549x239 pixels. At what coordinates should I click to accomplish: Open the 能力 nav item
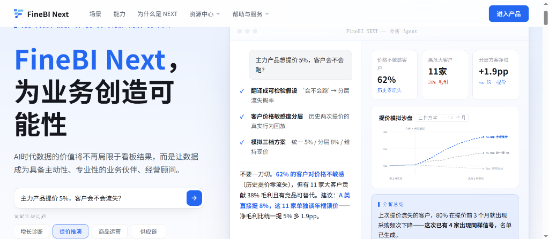coord(120,14)
